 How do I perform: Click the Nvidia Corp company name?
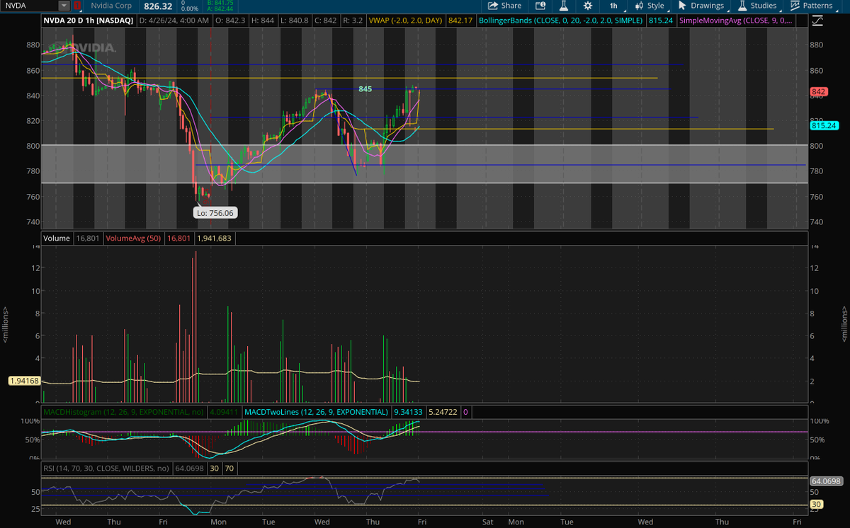[111, 6]
